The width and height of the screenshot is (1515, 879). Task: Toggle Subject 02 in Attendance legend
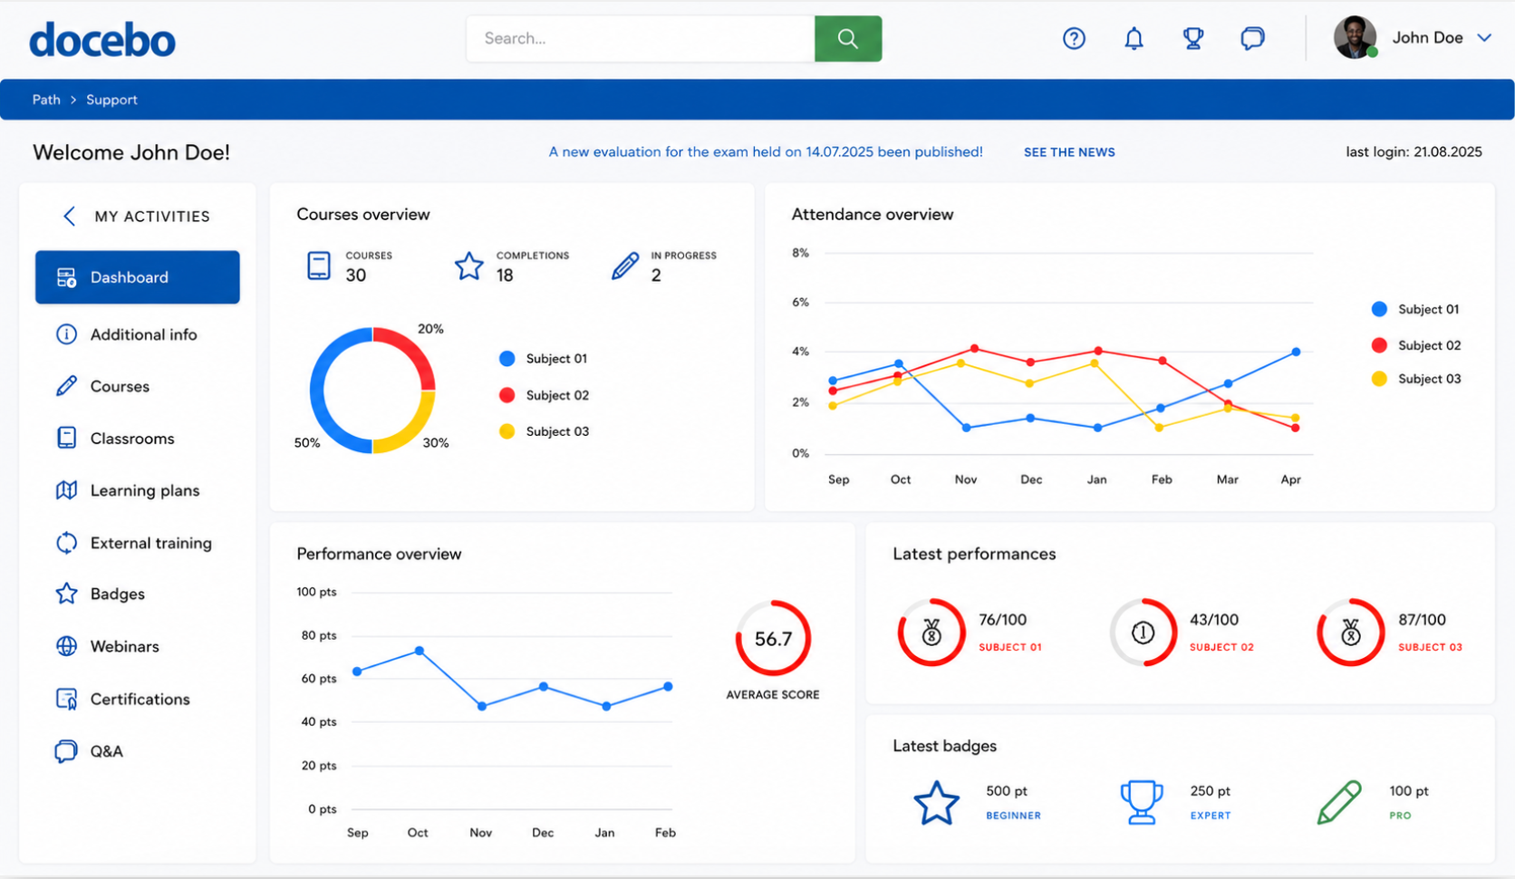point(1415,345)
